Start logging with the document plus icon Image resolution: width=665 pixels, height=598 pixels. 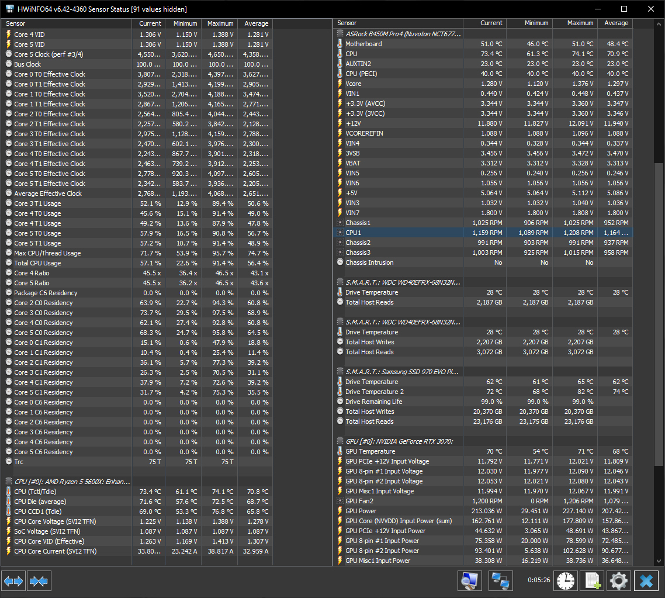point(593,580)
